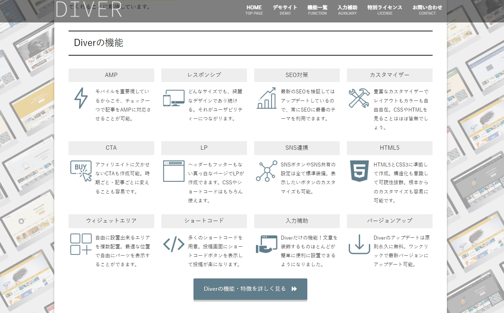Click the Diverの機能 section title
Image resolution: width=504 pixels, height=313 pixels.
pyautogui.click(x=99, y=43)
